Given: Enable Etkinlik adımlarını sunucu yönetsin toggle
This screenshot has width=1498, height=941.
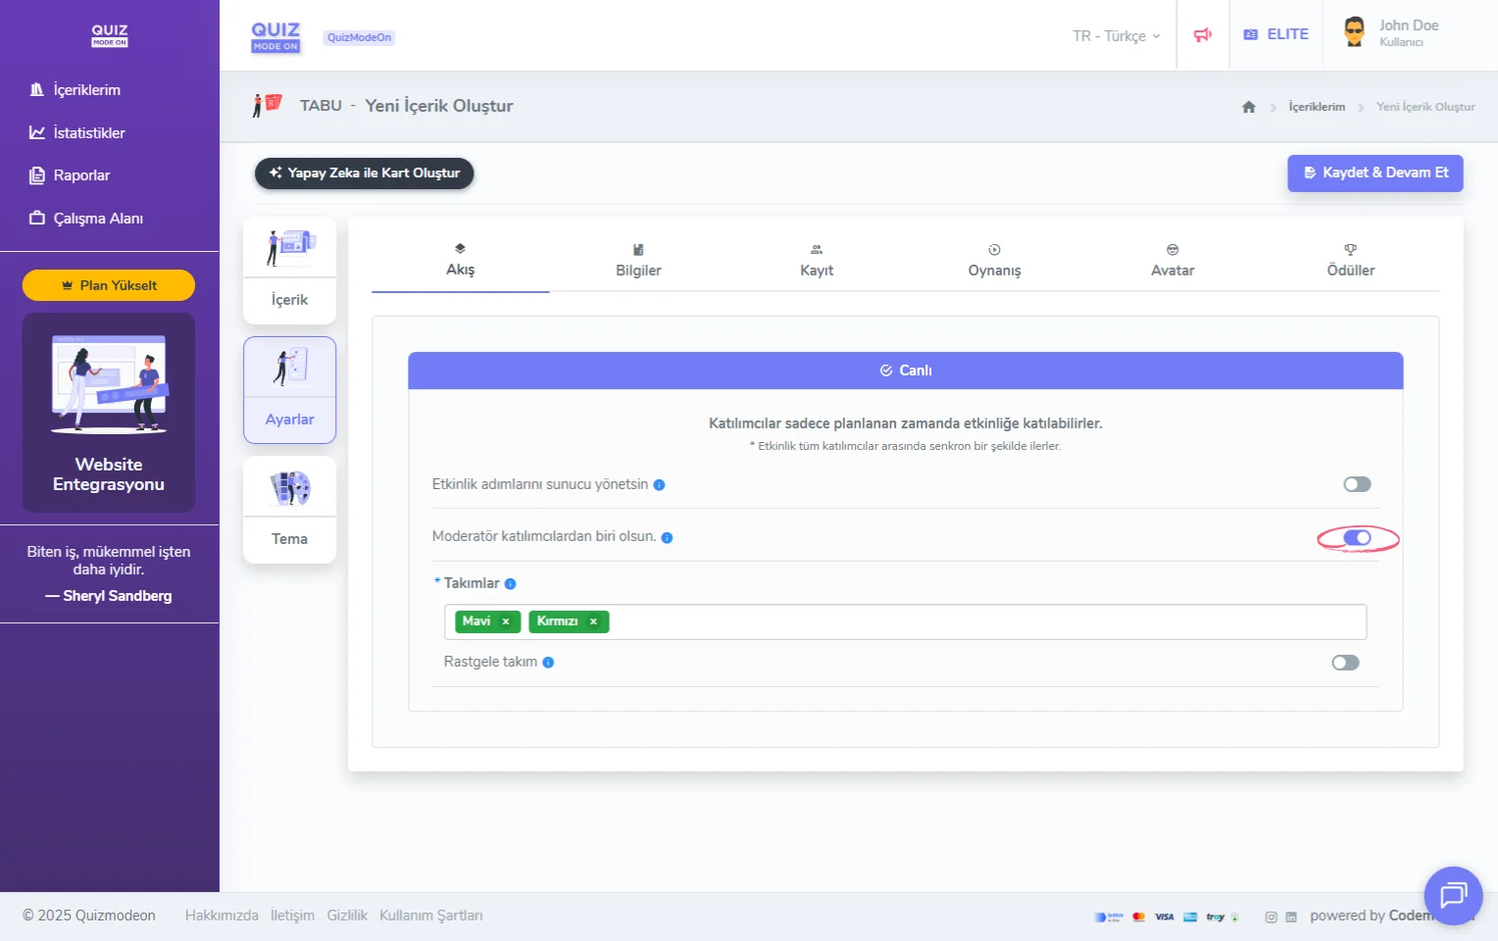Looking at the screenshot, I should (1357, 484).
